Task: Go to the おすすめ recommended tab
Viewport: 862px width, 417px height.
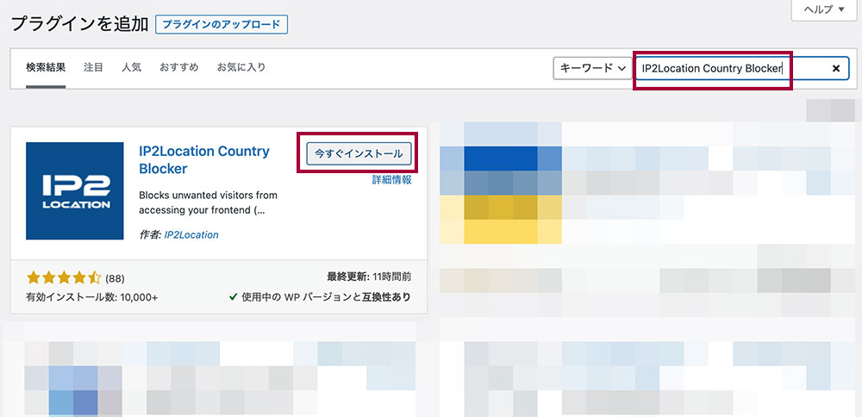Action: tap(178, 67)
